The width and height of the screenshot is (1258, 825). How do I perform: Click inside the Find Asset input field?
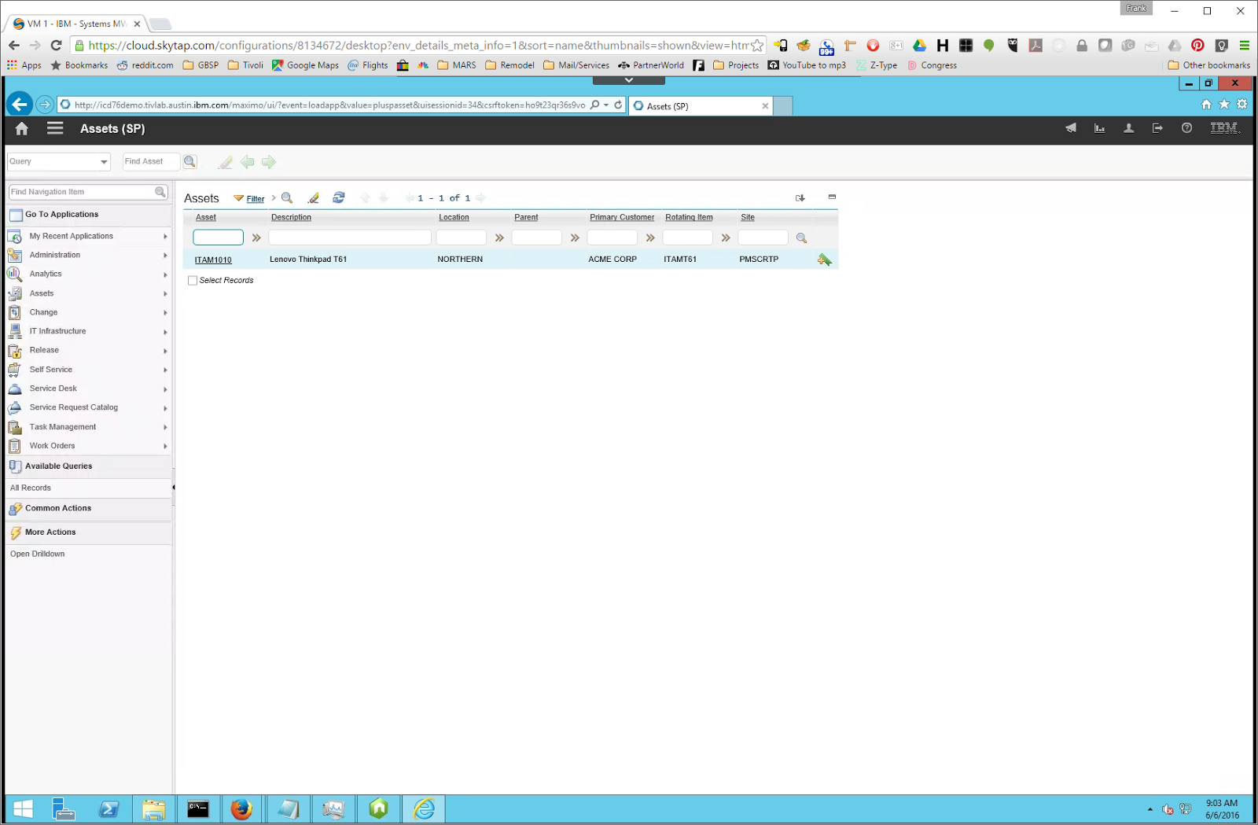coord(150,161)
